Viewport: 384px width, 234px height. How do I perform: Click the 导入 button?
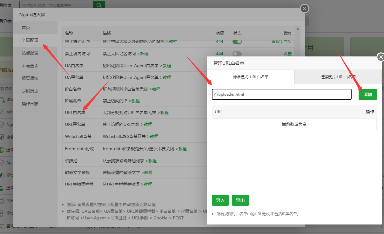click(x=220, y=200)
